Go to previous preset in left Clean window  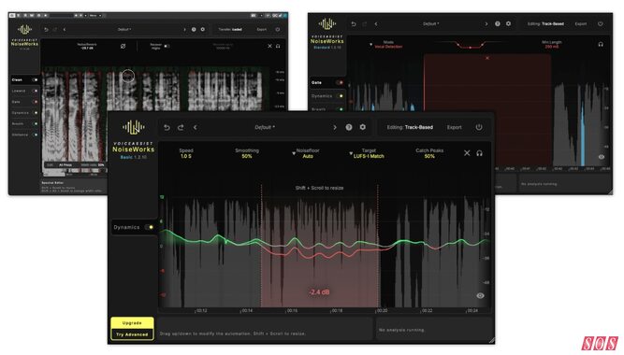pyautogui.click(x=65, y=30)
